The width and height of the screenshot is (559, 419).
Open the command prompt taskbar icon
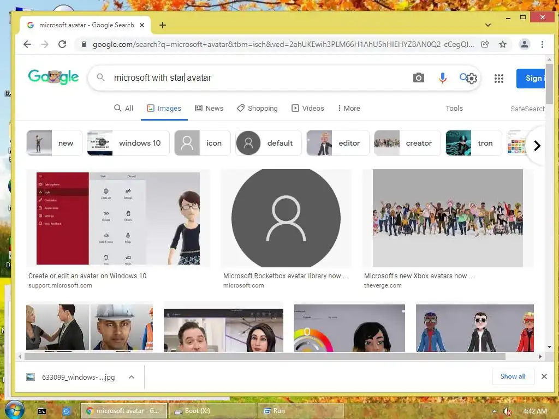pyautogui.click(x=42, y=411)
